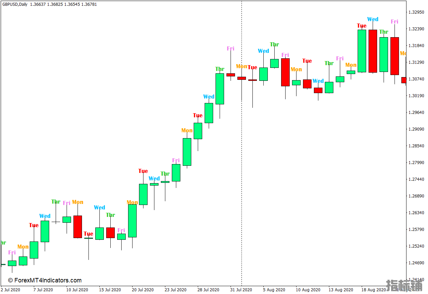428x294 pixels.
Task: Select the green Thr candle on 30 Jul
Action: (x=220, y=89)
